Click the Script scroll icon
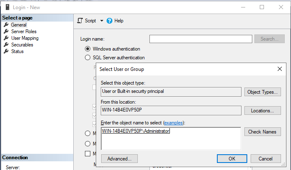Viewport: 291px width, 170px height. (80, 21)
